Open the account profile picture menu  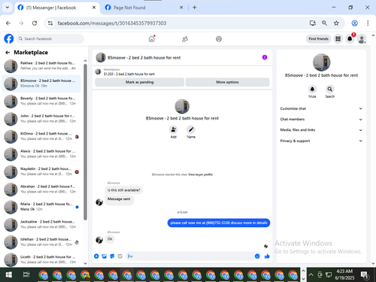point(362,39)
